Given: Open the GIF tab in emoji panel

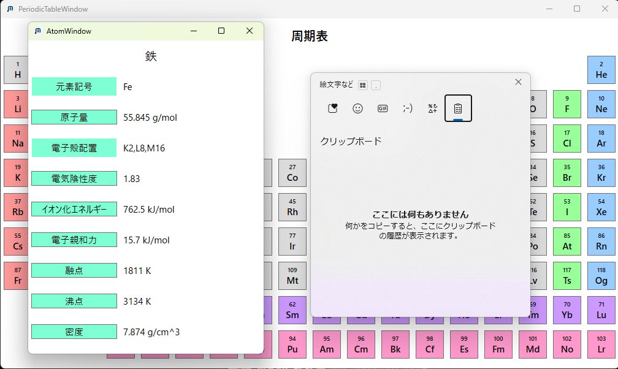Looking at the screenshot, I should click(x=383, y=108).
